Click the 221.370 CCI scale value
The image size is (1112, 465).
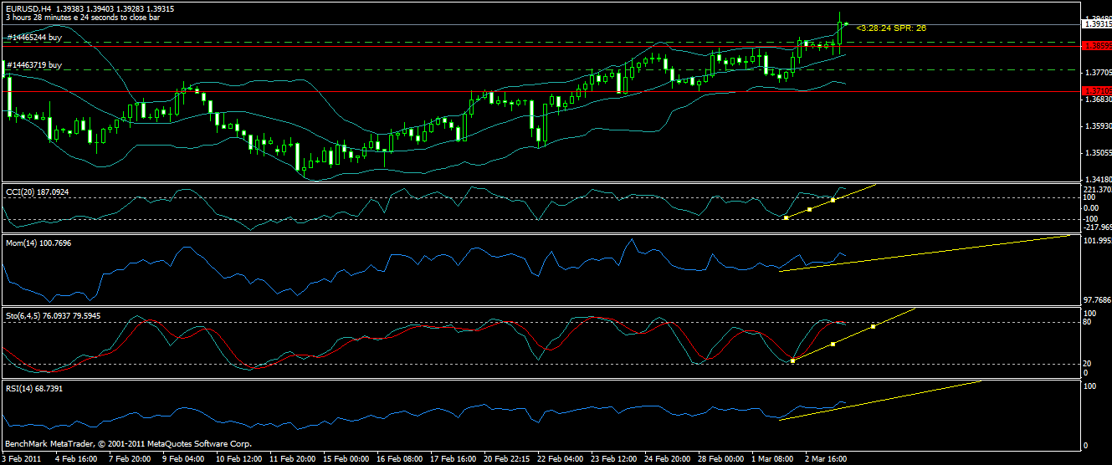point(1098,189)
